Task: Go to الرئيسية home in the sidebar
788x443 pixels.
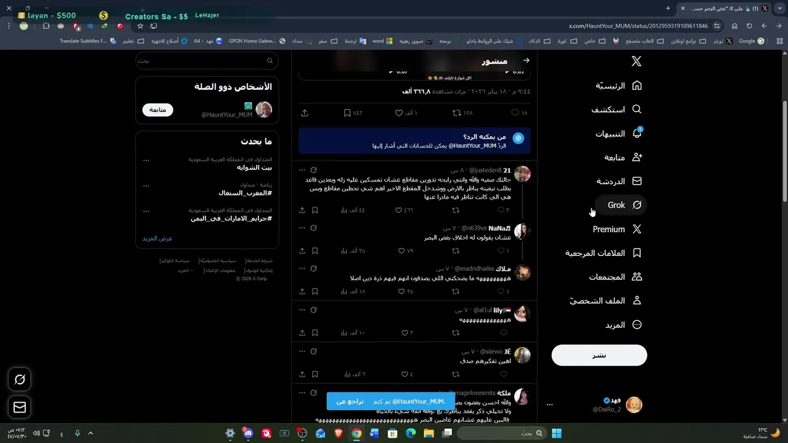Action: coord(619,86)
